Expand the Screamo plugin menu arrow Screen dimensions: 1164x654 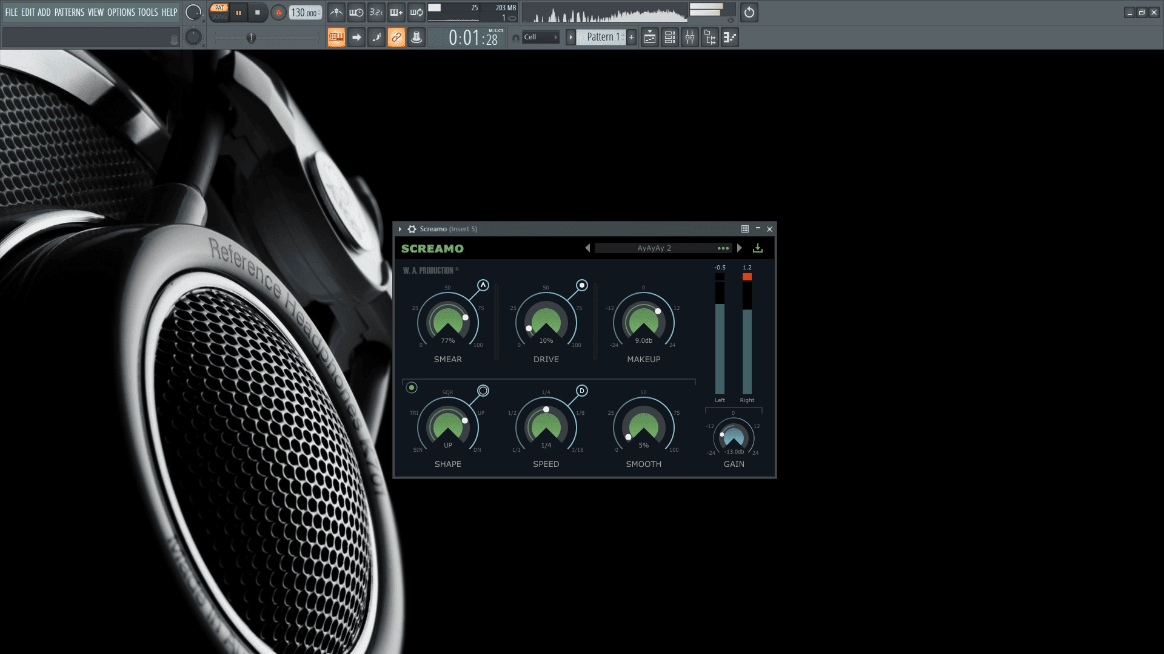point(400,229)
